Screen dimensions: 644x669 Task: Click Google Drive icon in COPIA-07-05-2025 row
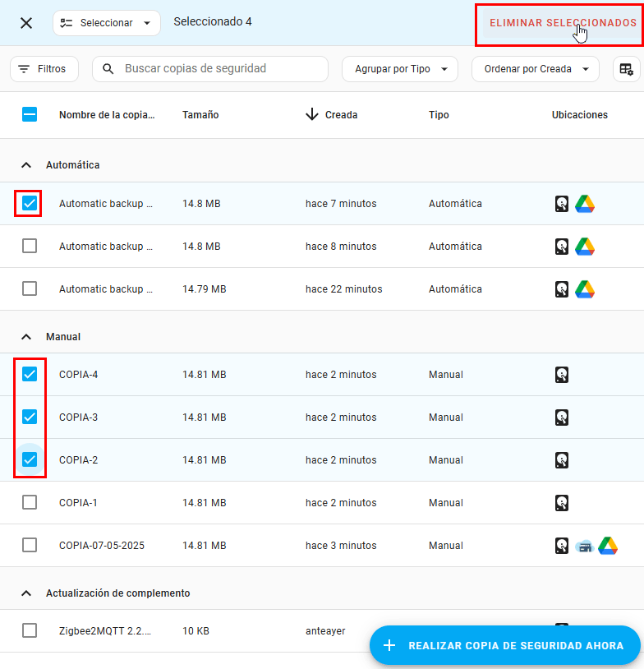(608, 546)
